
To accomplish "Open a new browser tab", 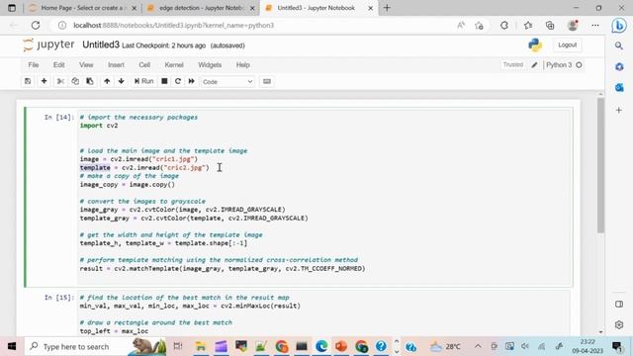I will click(387, 8).
